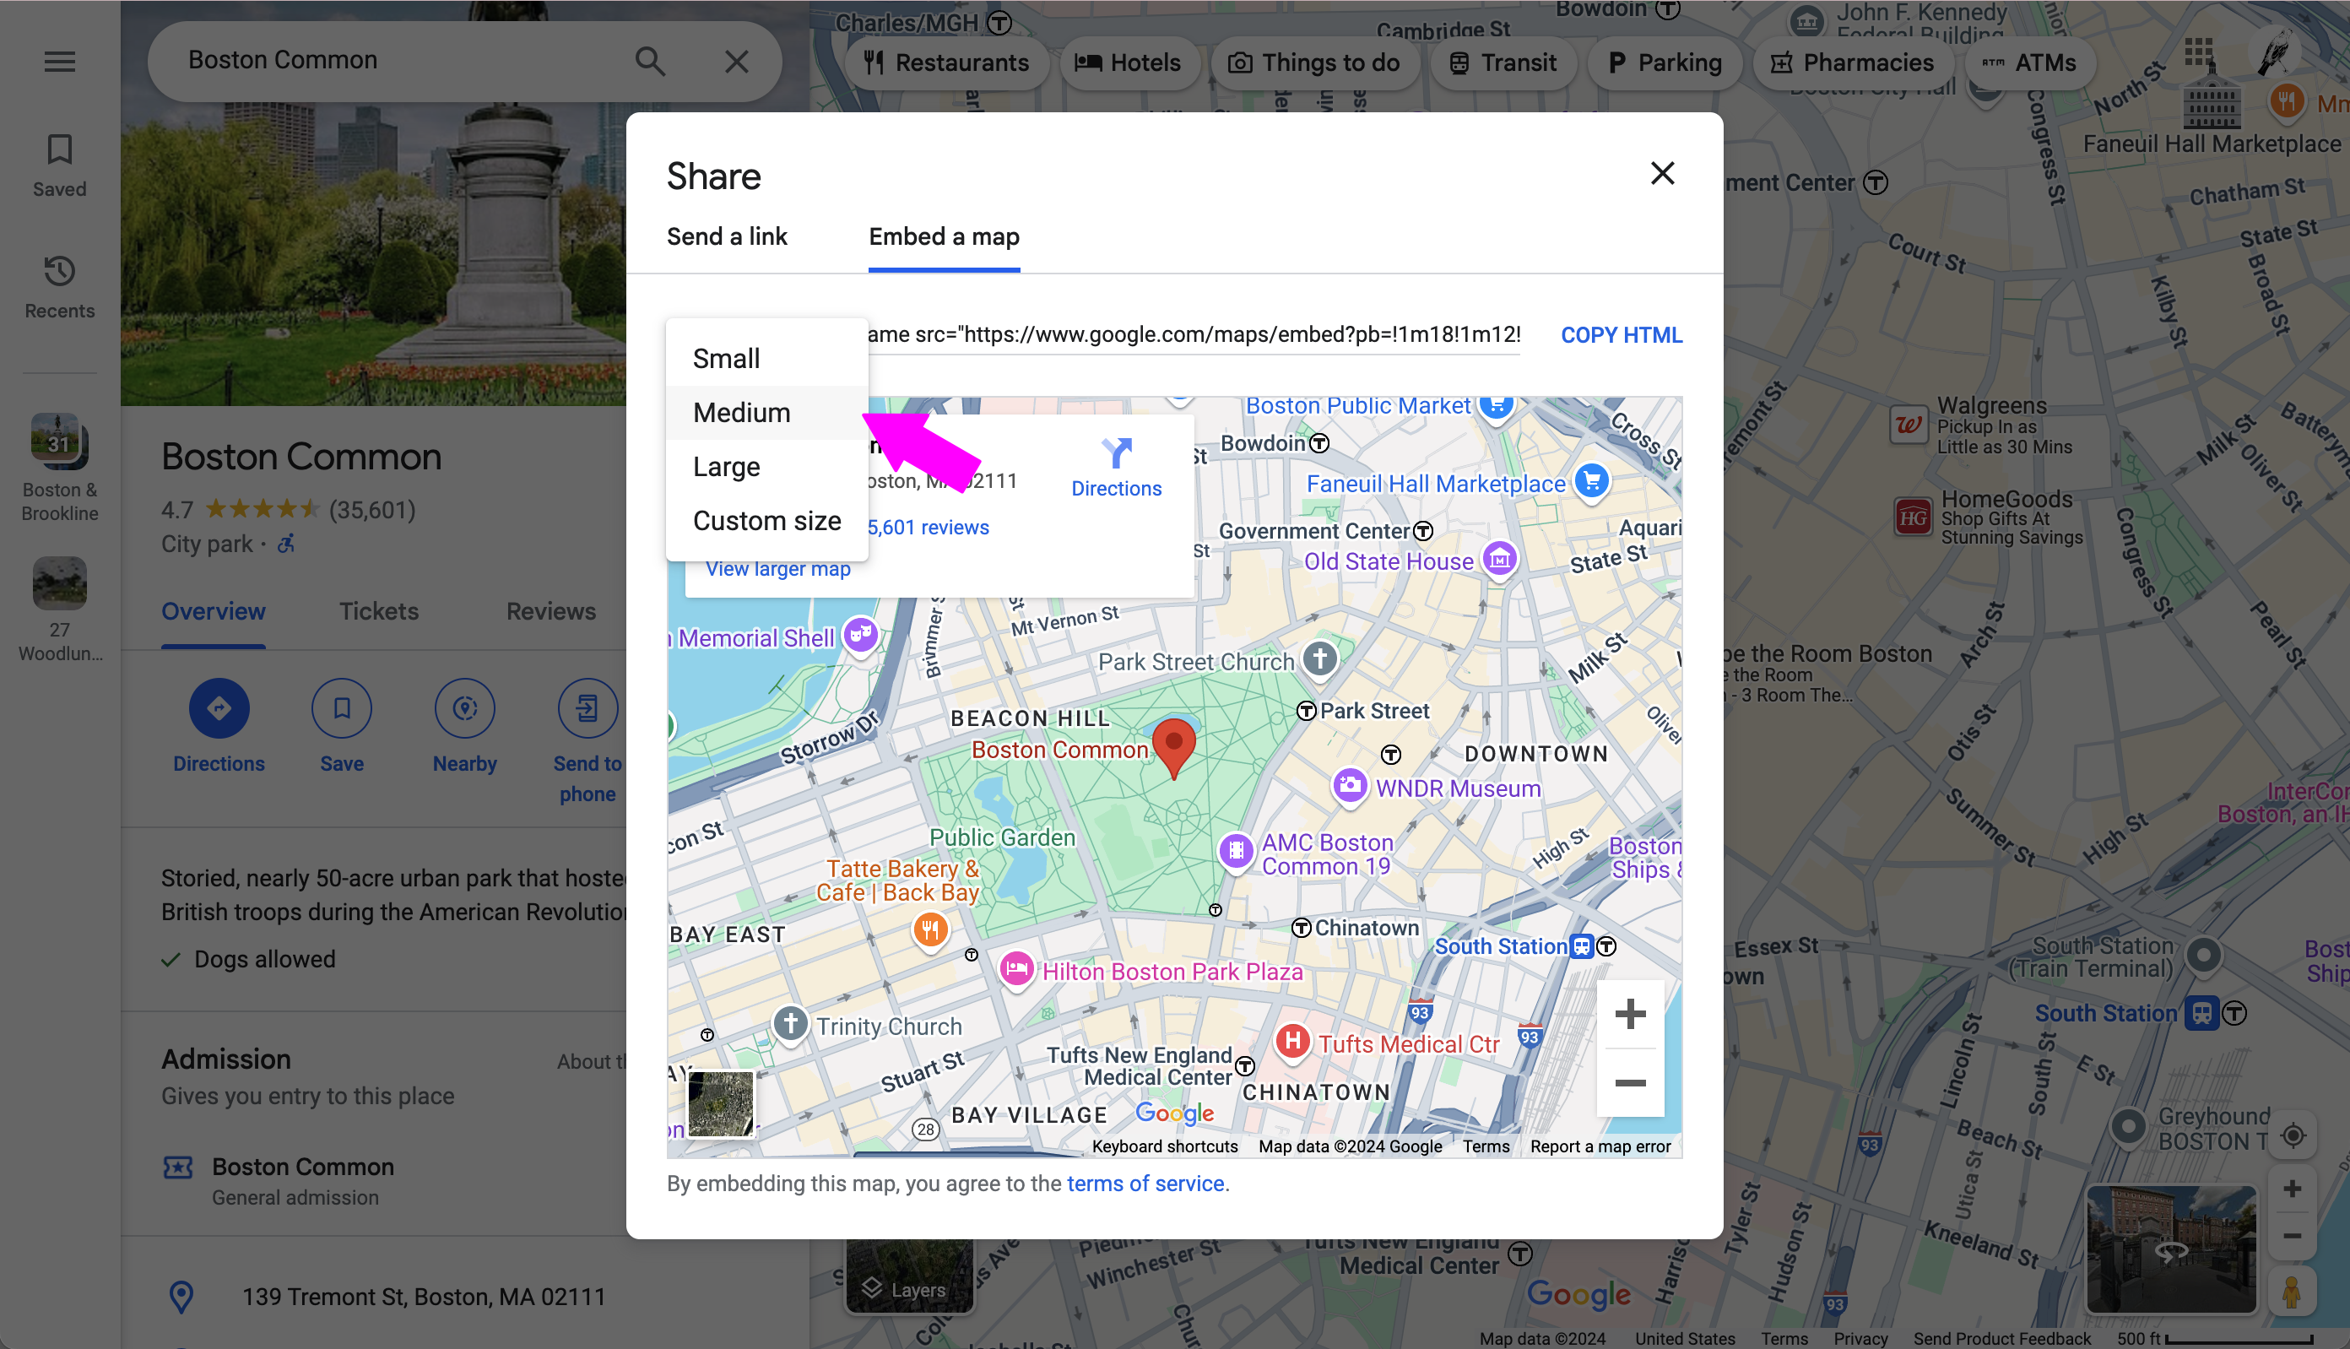Click the Tatte Bakery restaurant marker

tap(930, 929)
